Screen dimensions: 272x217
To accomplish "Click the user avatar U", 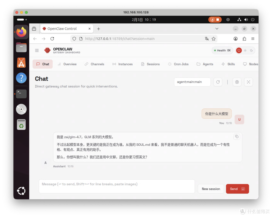I will (240, 119).
